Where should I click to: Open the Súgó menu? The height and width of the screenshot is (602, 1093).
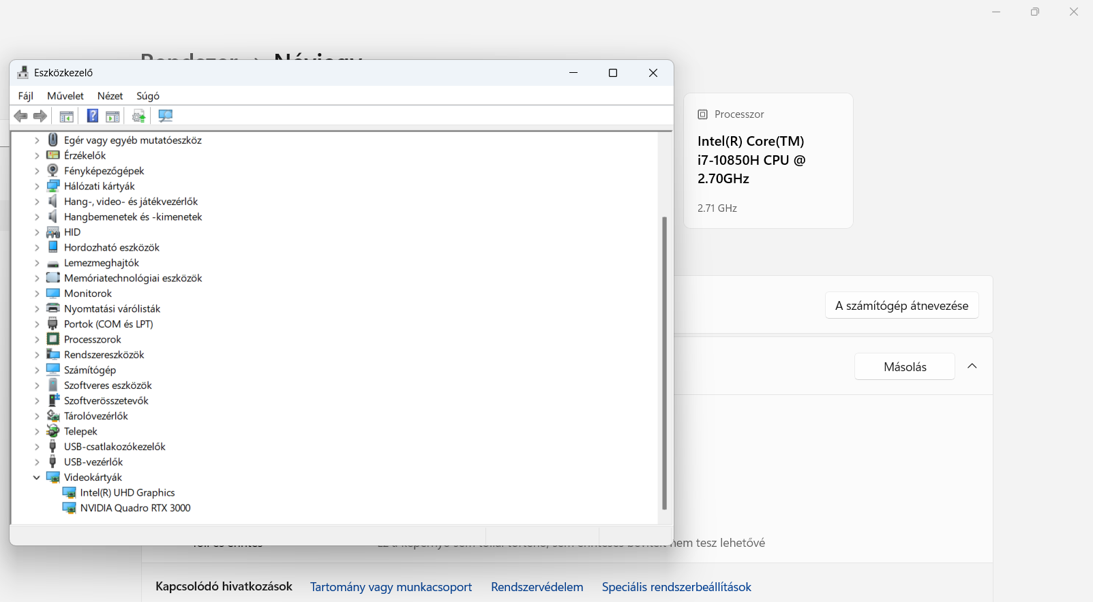(x=148, y=96)
